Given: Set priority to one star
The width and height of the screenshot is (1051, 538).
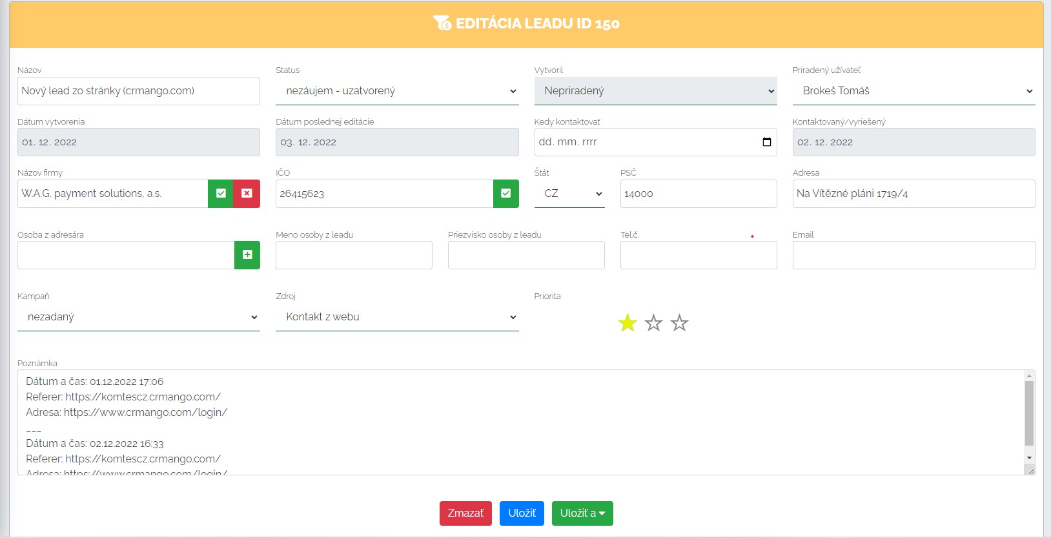Looking at the screenshot, I should coord(628,323).
